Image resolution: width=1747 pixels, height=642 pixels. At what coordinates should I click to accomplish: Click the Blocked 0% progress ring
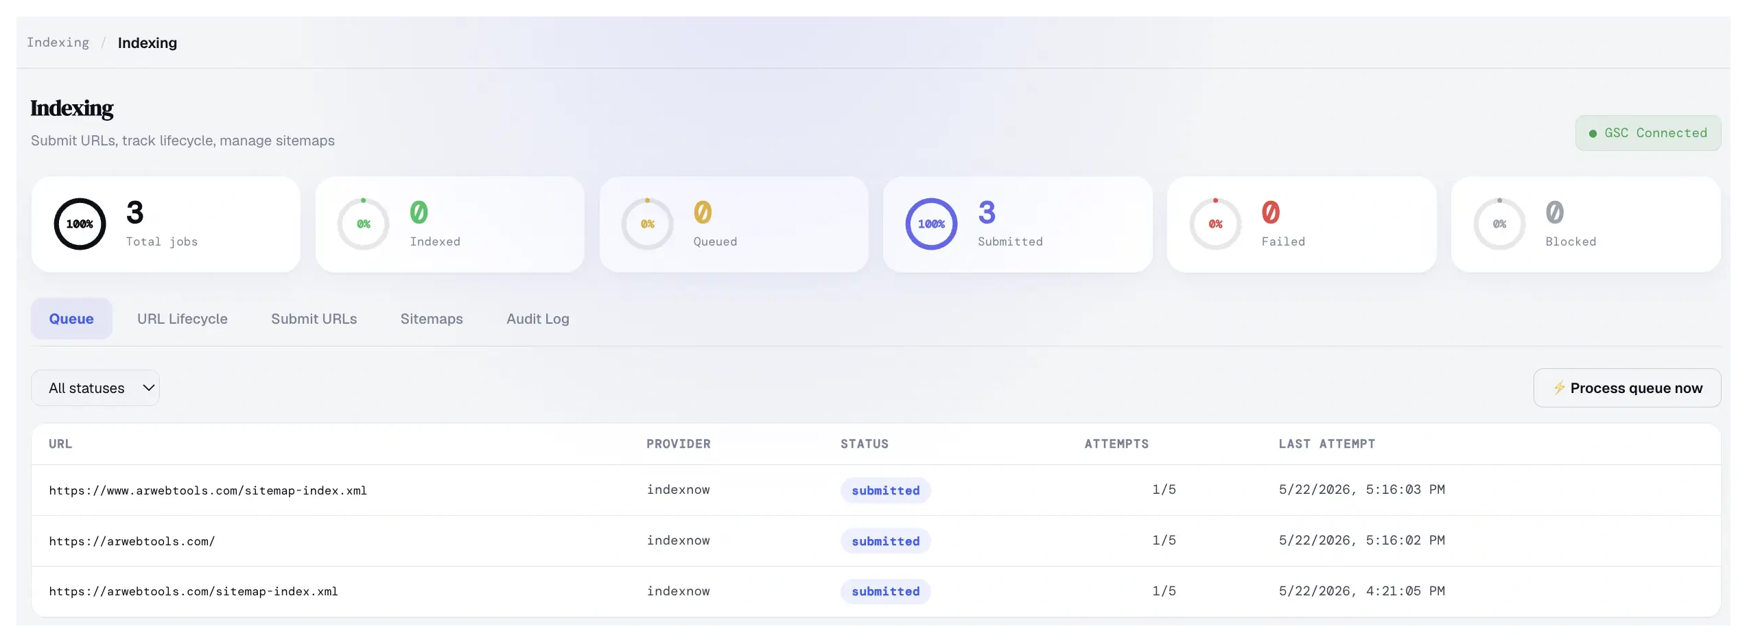tap(1500, 224)
